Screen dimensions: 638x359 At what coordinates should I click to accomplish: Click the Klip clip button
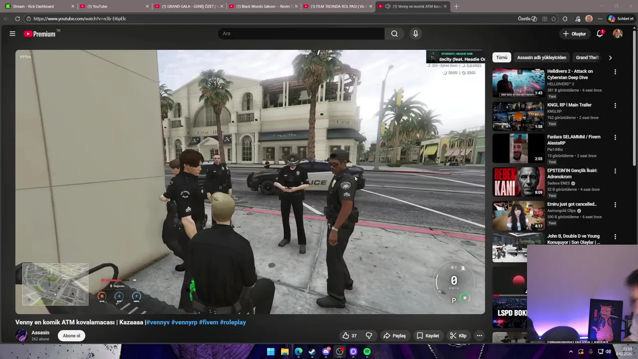pos(458,336)
